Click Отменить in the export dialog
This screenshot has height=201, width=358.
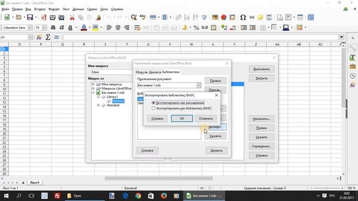(206, 118)
